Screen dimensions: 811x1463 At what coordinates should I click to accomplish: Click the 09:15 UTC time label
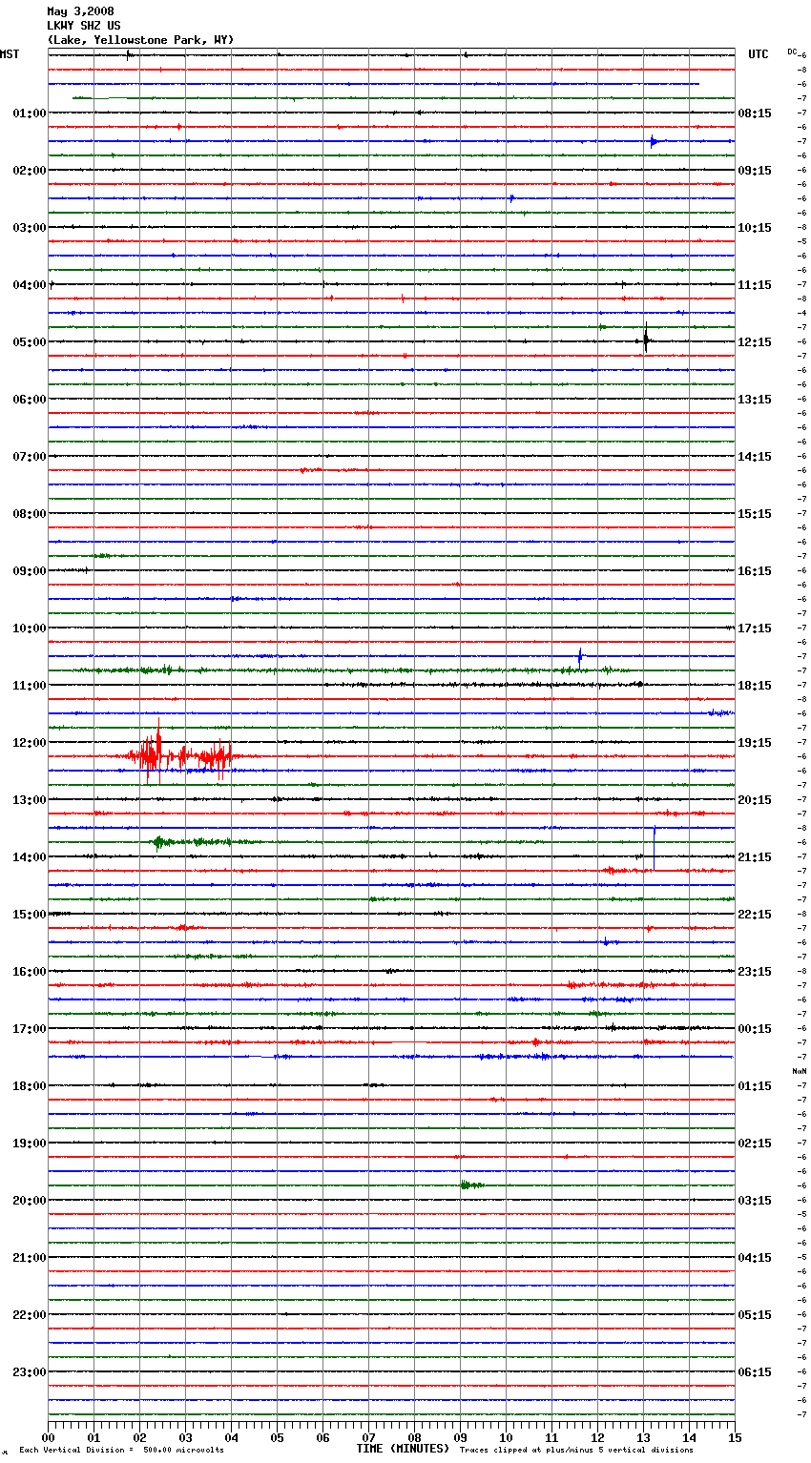pos(755,171)
